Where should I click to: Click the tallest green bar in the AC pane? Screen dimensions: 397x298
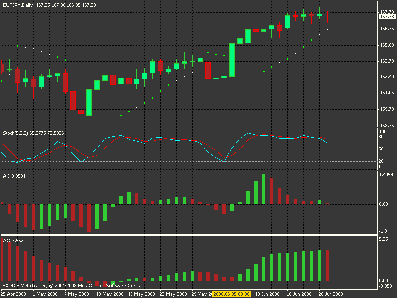point(264,189)
